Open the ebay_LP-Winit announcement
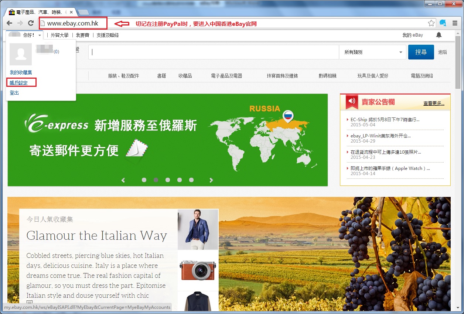This screenshot has height=314, width=464. coord(381,136)
